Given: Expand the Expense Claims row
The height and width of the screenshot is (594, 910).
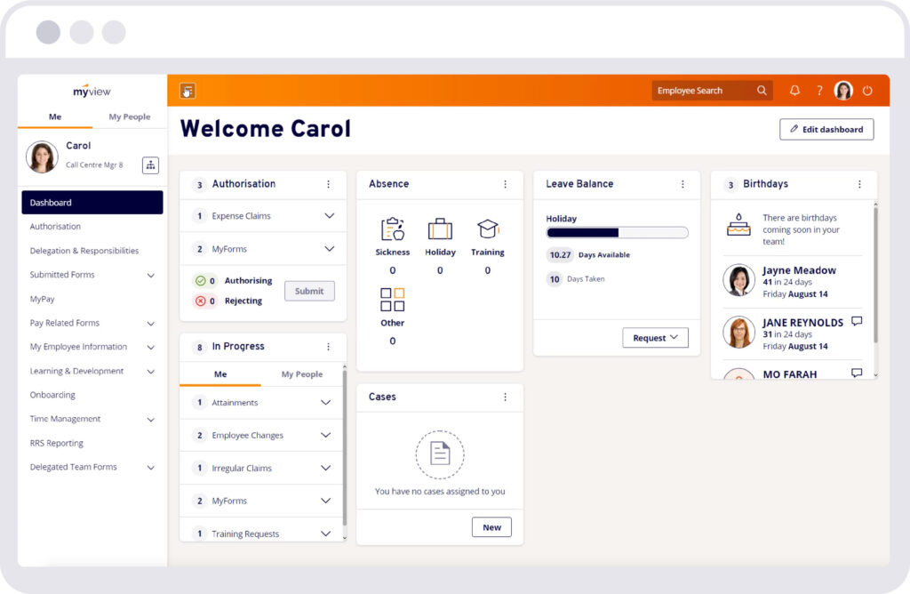Looking at the screenshot, I should coord(329,216).
